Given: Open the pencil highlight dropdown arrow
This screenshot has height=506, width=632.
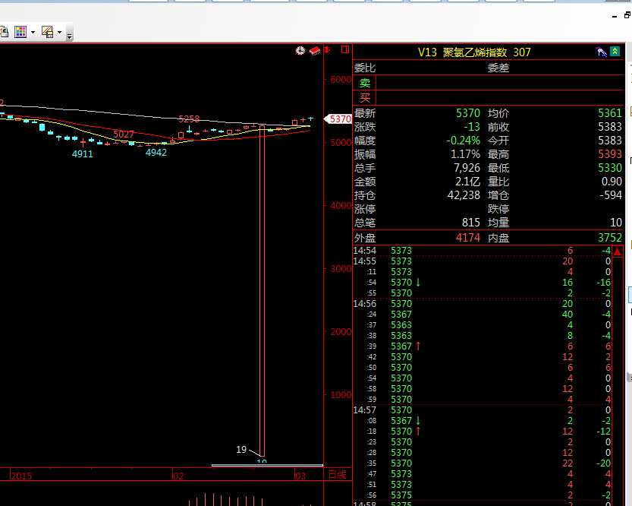Looking at the screenshot, I should coord(59,33).
